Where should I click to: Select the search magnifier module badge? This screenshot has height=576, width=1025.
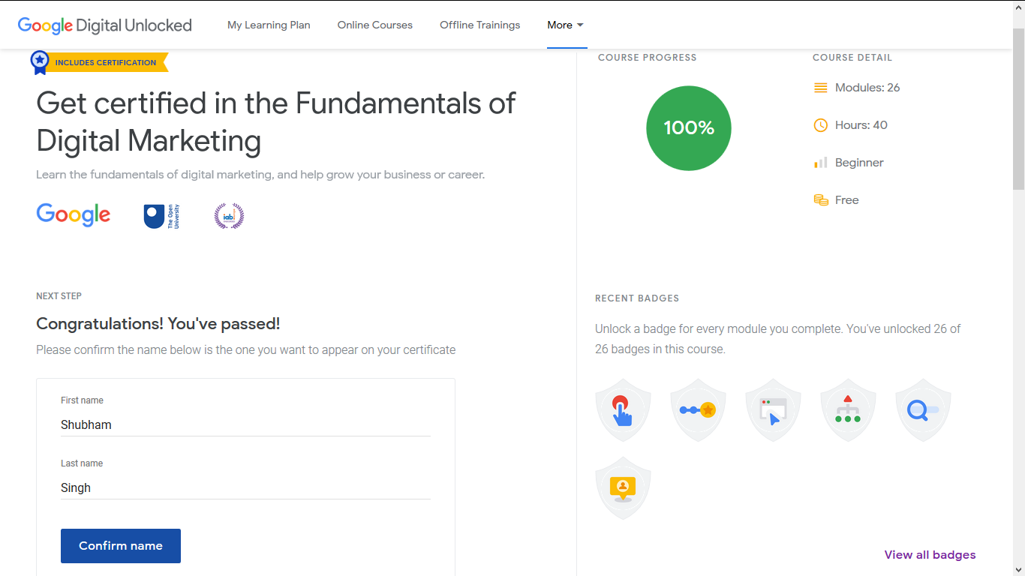click(923, 409)
